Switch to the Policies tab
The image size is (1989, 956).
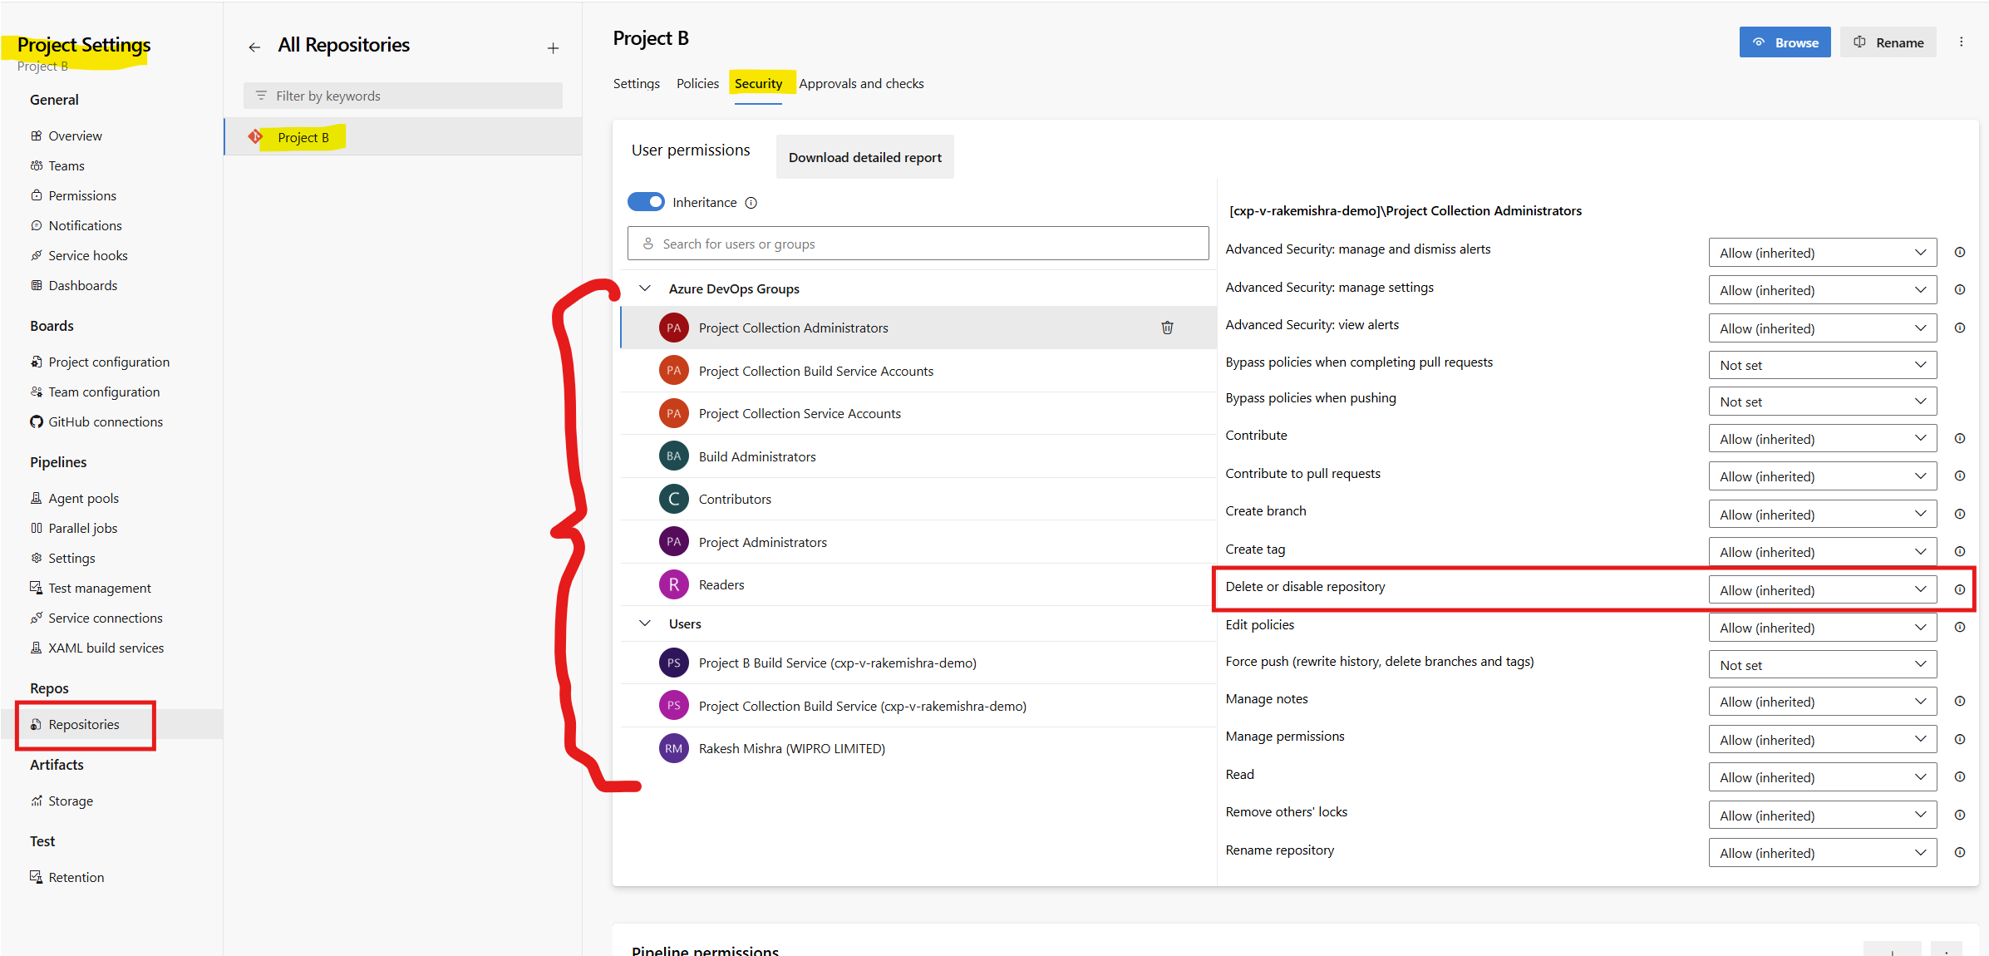tap(697, 84)
